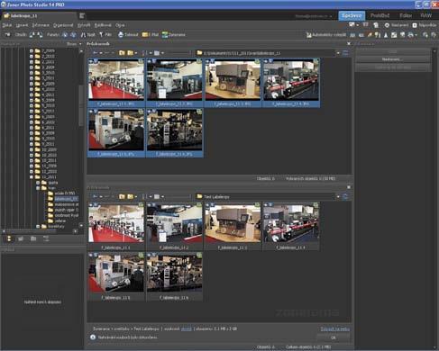Click the Filtr funnel button
439x351 pixels.
tap(105, 35)
